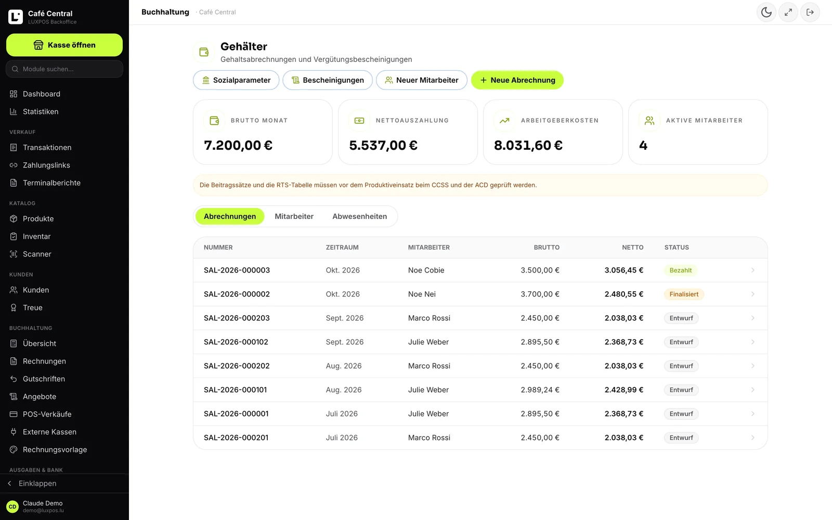Select the Abrechnungen tab

(230, 216)
